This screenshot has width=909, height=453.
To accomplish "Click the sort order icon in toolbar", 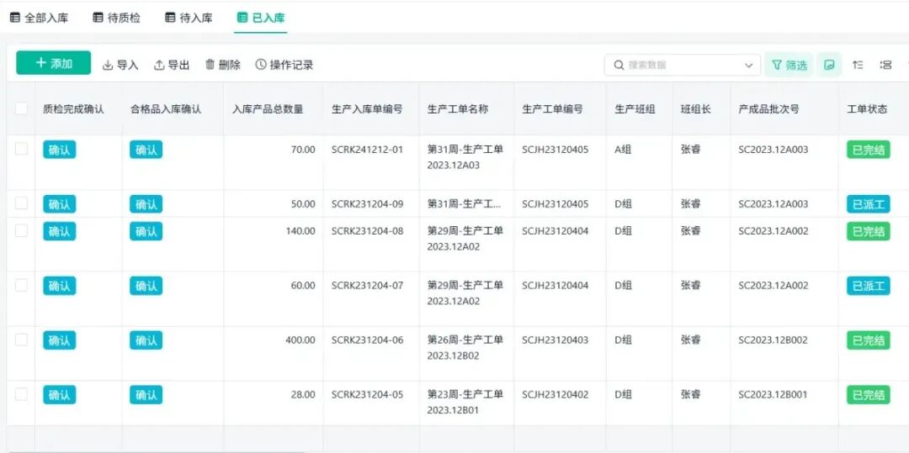I will pyautogui.click(x=858, y=65).
